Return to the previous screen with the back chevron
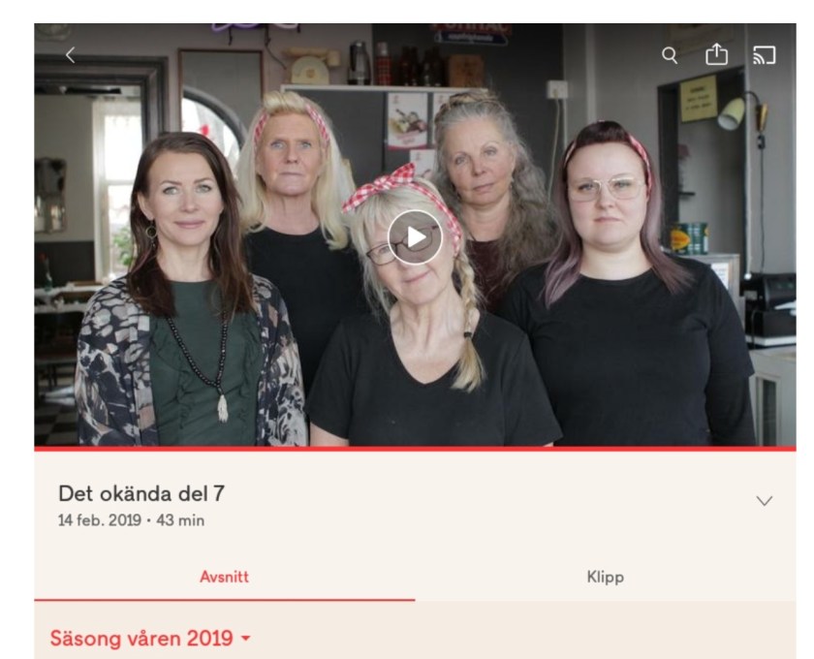This screenshot has height=659, width=814. pos(71,55)
